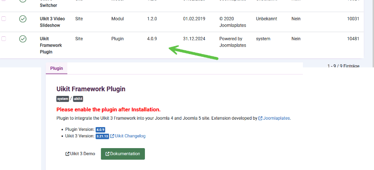Tick checkbox for Uikit Framework Plugin row
This screenshot has width=374, height=170.
pos(4,39)
